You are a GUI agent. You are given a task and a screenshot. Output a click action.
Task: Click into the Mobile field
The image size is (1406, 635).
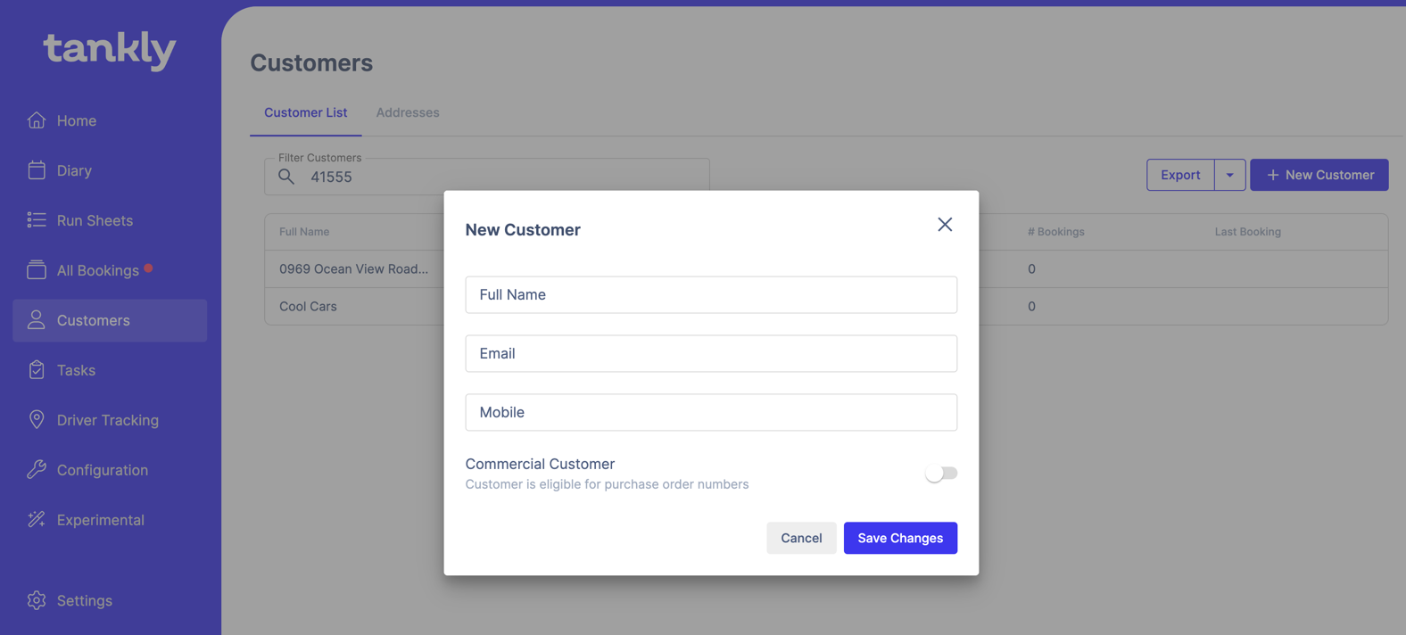(710, 412)
